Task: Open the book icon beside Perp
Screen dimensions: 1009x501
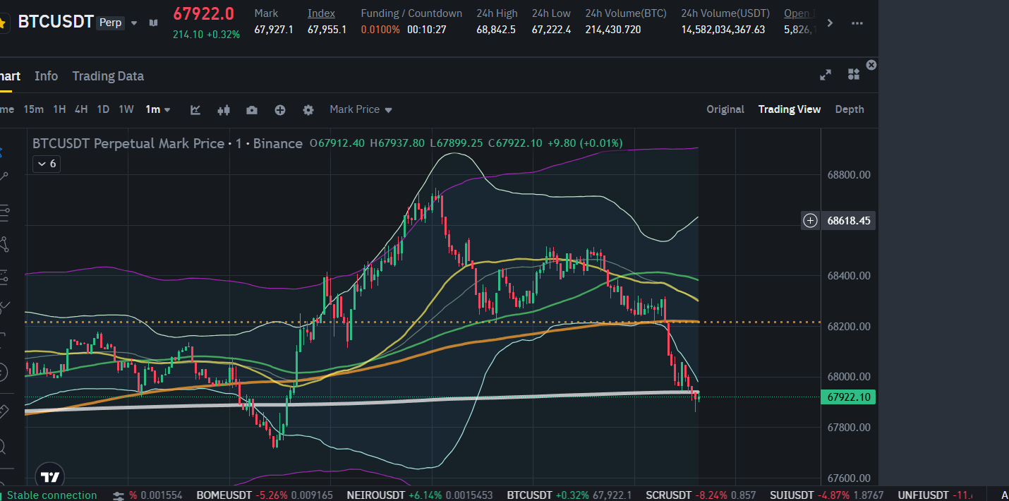Action: coord(154,23)
